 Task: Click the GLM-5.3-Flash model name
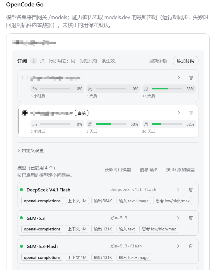pos(42,247)
